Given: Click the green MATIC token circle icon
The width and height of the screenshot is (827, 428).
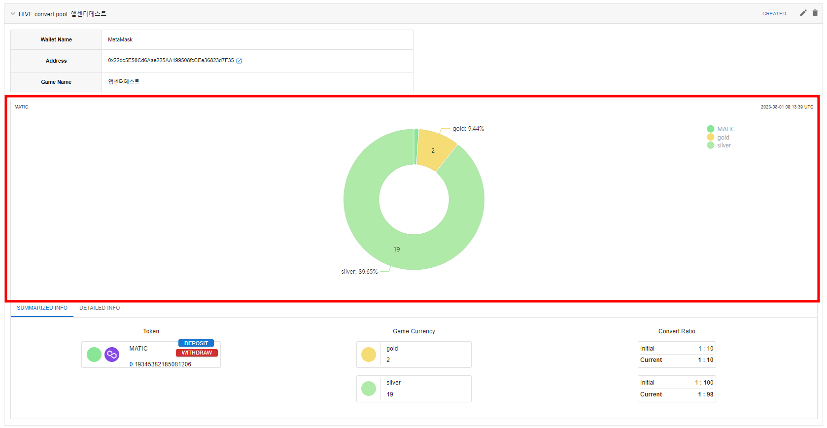Looking at the screenshot, I should point(94,355).
